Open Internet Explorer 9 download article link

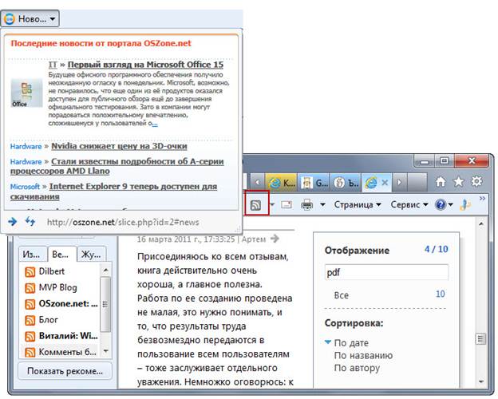click(x=113, y=192)
